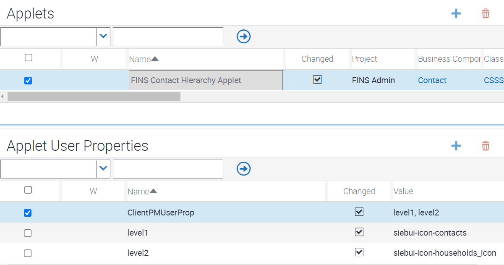
Task: Open the Applet User Properties search dropdown
Action: (x=103, y=169)
